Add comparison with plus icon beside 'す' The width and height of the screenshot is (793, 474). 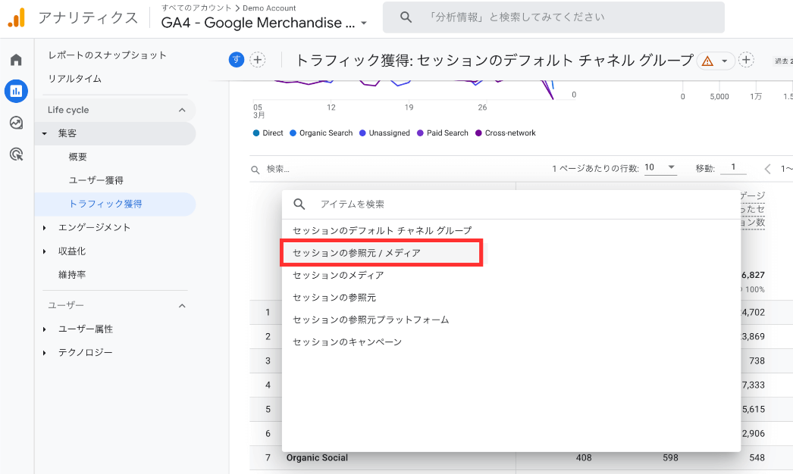coord(258,60)
